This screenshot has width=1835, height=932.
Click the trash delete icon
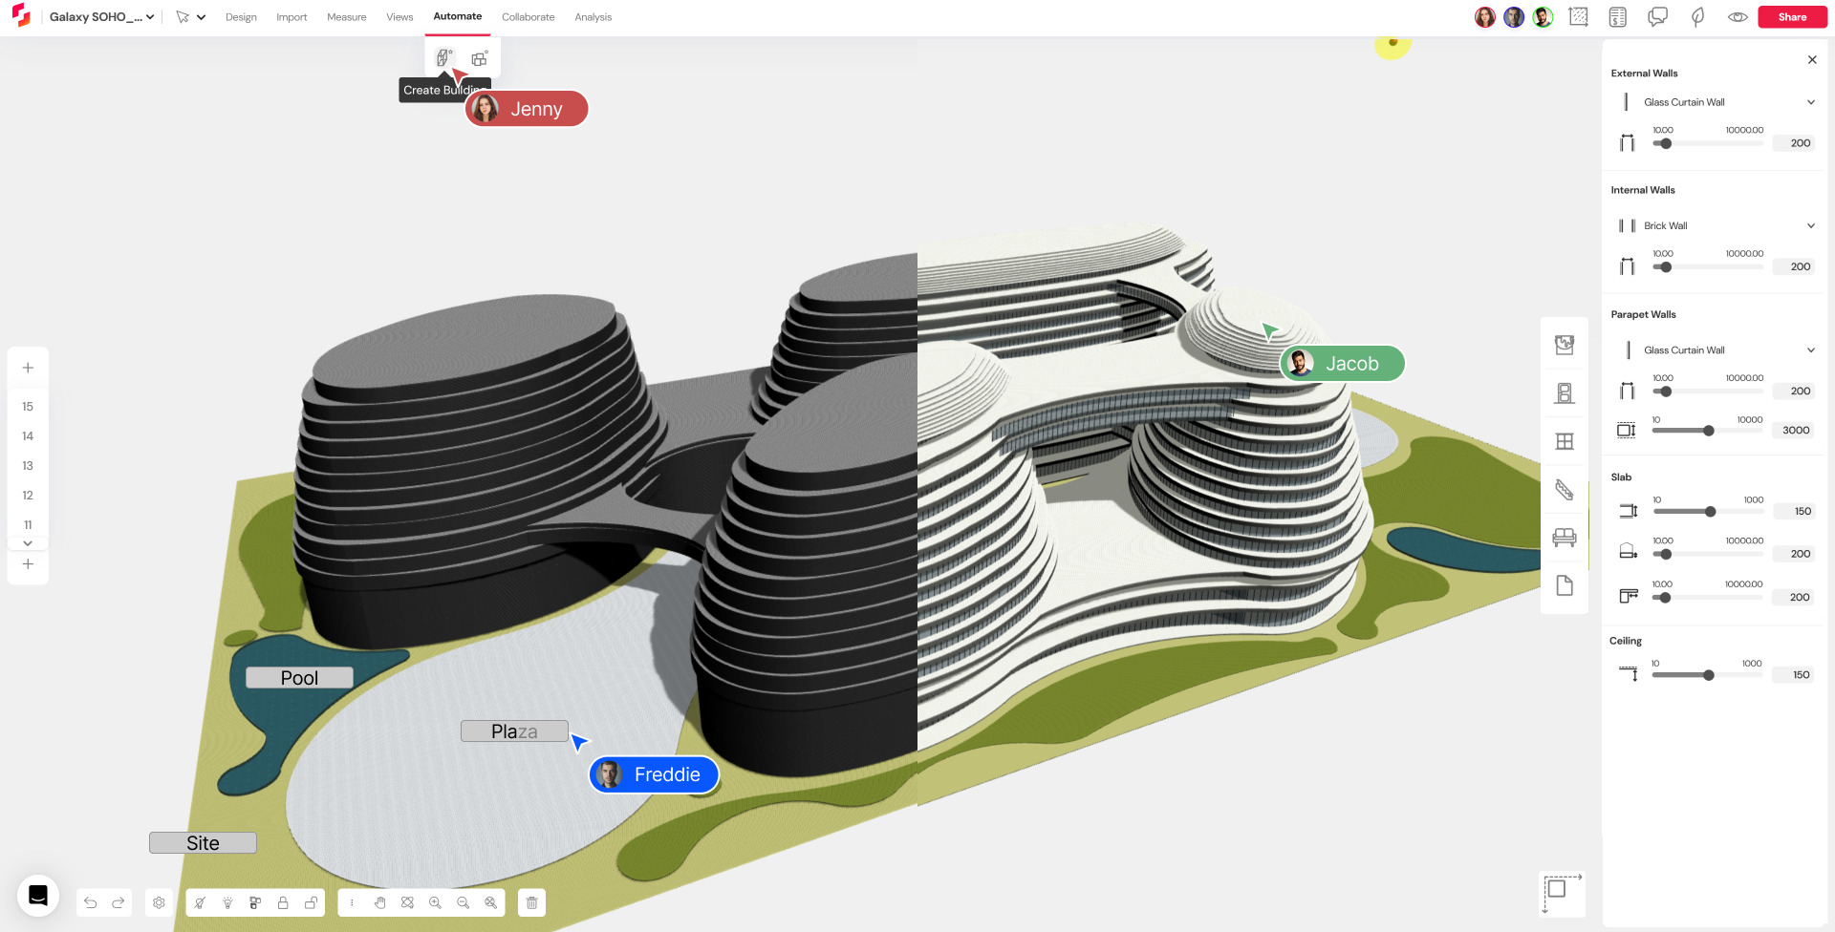point(532,902)
